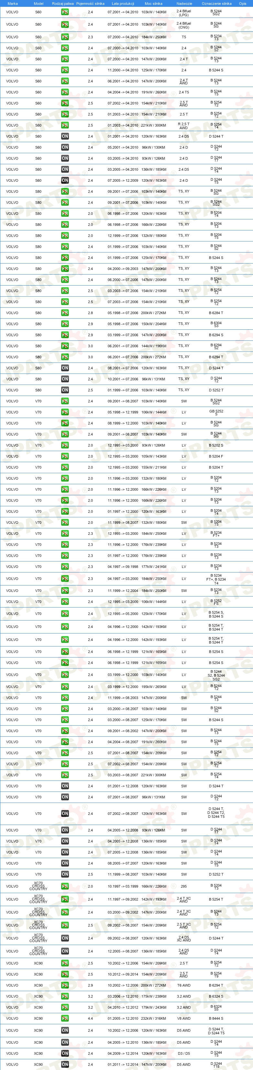
Task: Click petrol icon in V70 B 5202 S row
Action: (65, 445)
